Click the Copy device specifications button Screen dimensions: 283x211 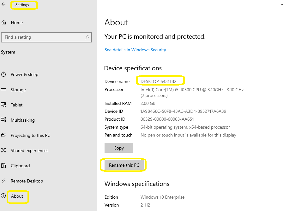[119, 148]
